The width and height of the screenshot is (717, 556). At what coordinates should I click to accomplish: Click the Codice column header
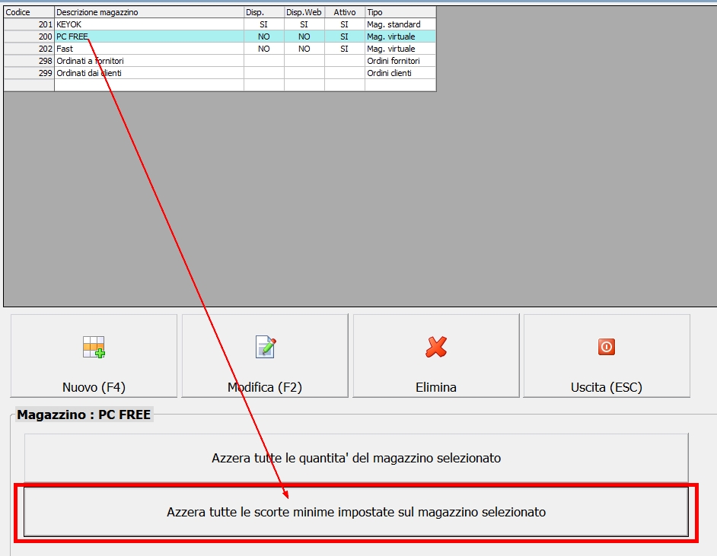pyautogui.click(x=29, y=12)
